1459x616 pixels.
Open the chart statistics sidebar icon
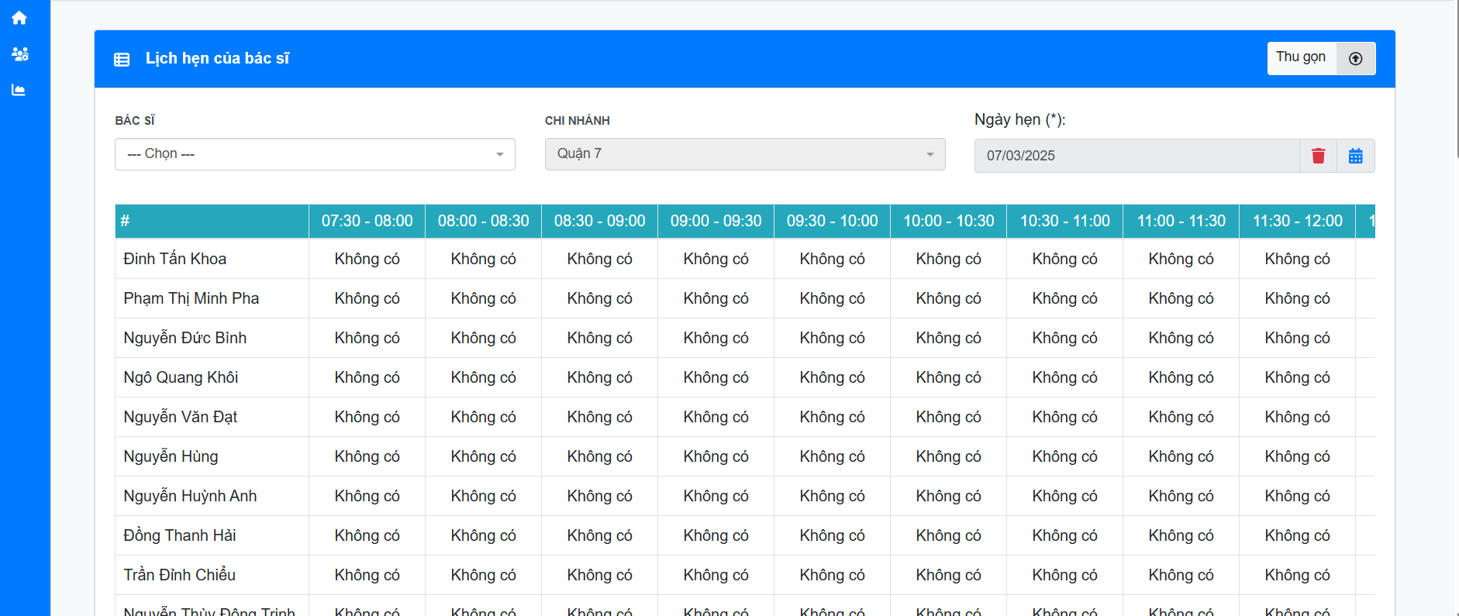[x=19, y=90]
